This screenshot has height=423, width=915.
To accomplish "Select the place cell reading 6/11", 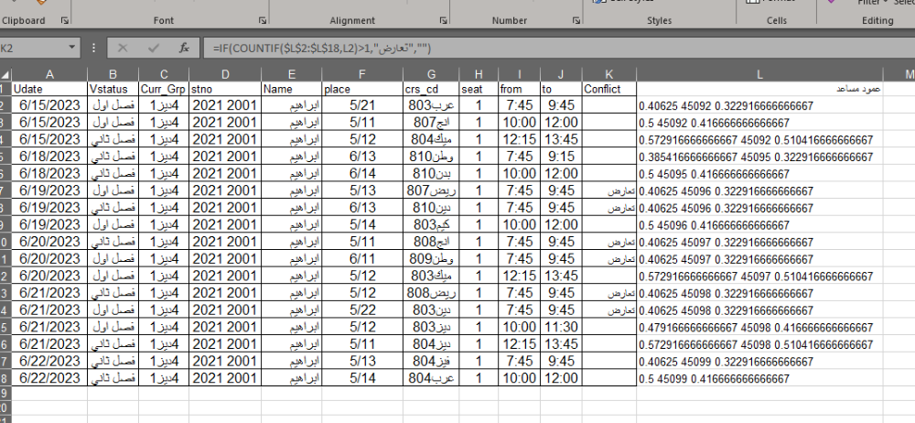I will point(361,259).
